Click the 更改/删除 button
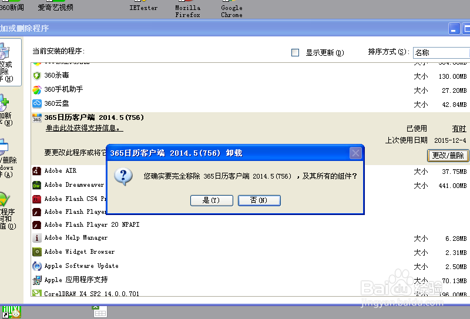470x319 pixels. [448, 155]
